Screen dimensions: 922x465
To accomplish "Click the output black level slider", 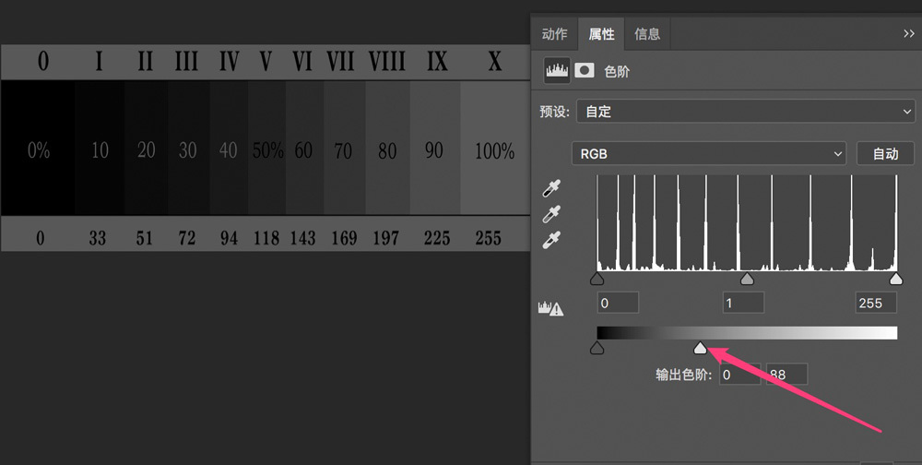I will click(597, 349).
